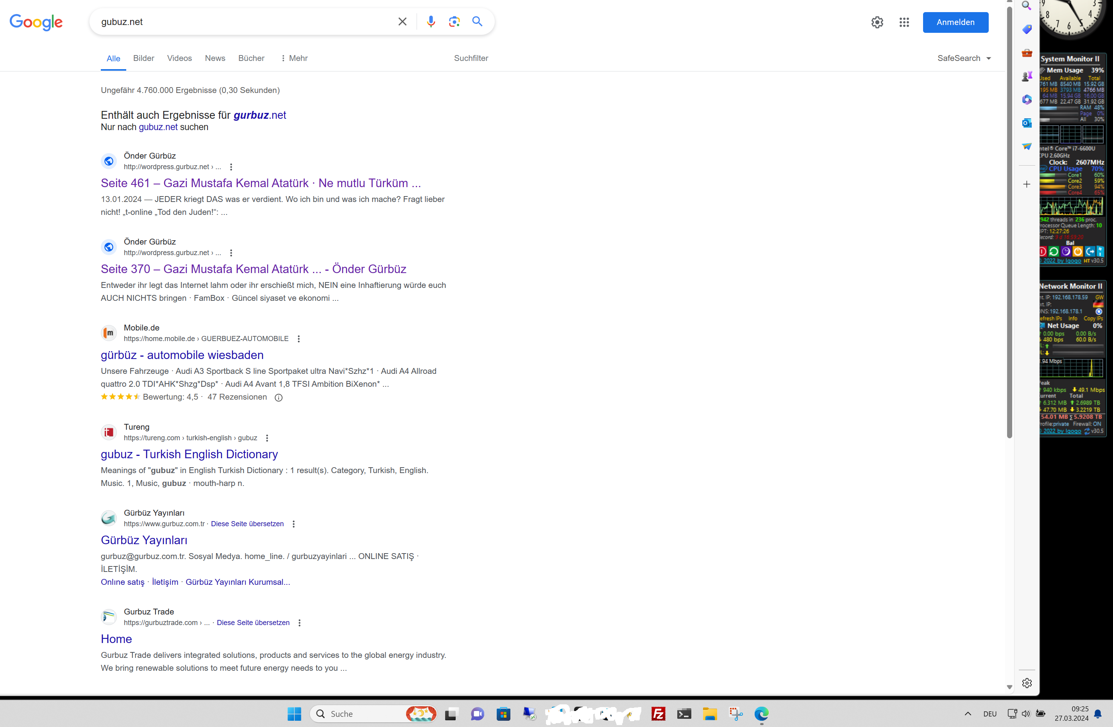1113x727 pixels.
Task: Open Edge sidebar Tools briefcase icon
Action: pyautogui.click(x=1027, y=52)
